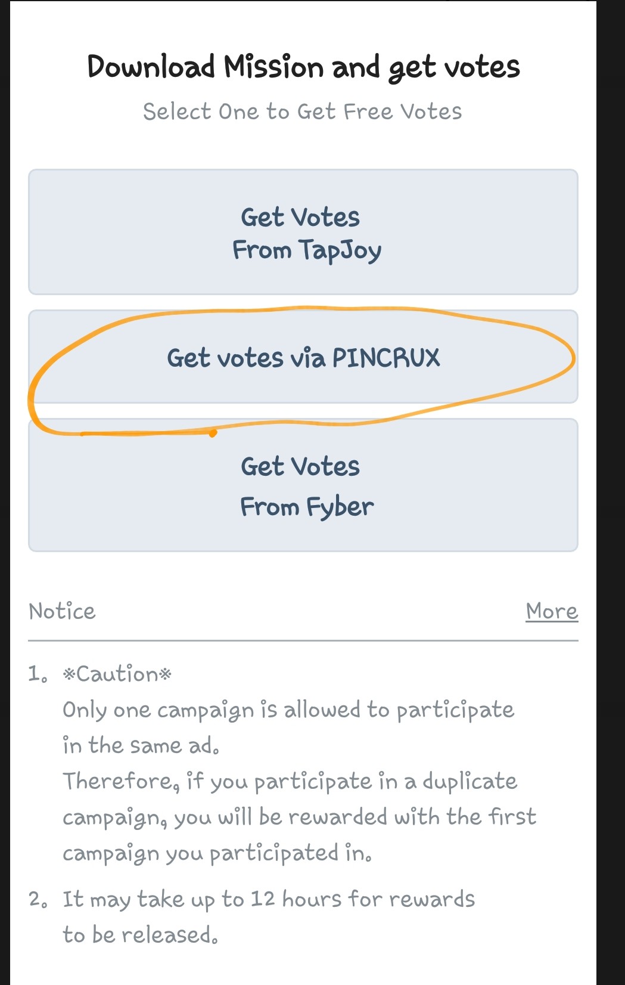Click the '2.' notice list number
Viewport: 625px width, 985px height.
38,899
